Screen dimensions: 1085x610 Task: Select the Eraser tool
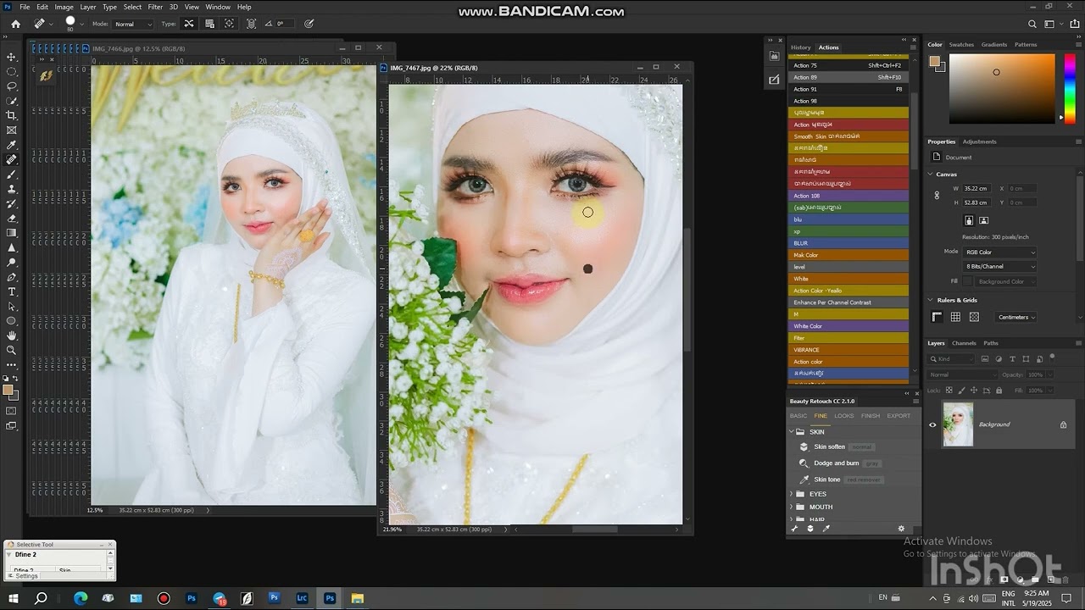pos(11,218)
